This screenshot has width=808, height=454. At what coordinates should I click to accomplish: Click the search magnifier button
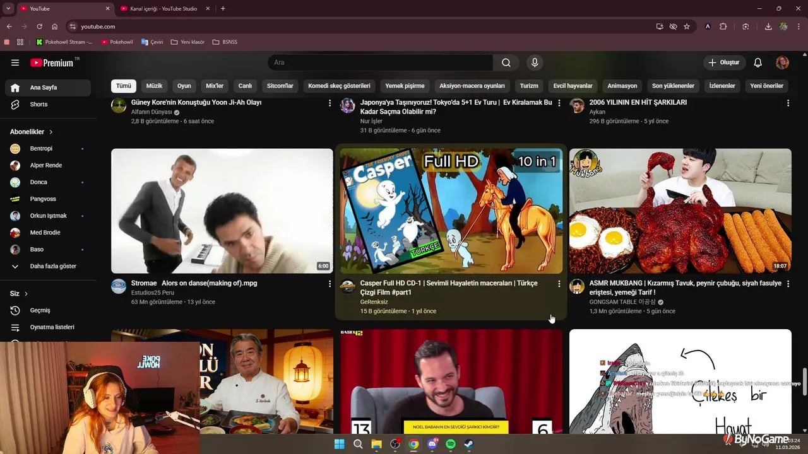point(506,62)
